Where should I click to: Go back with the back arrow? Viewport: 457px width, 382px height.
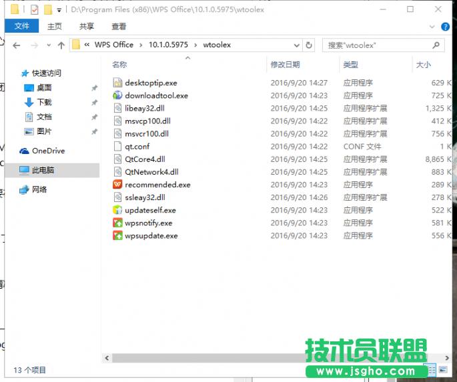click(17, 45)
